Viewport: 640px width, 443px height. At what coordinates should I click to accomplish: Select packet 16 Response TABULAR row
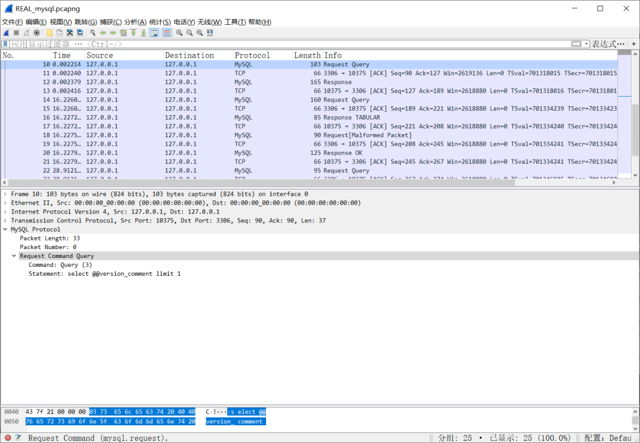pyautogui.click(x=309, y=117)
